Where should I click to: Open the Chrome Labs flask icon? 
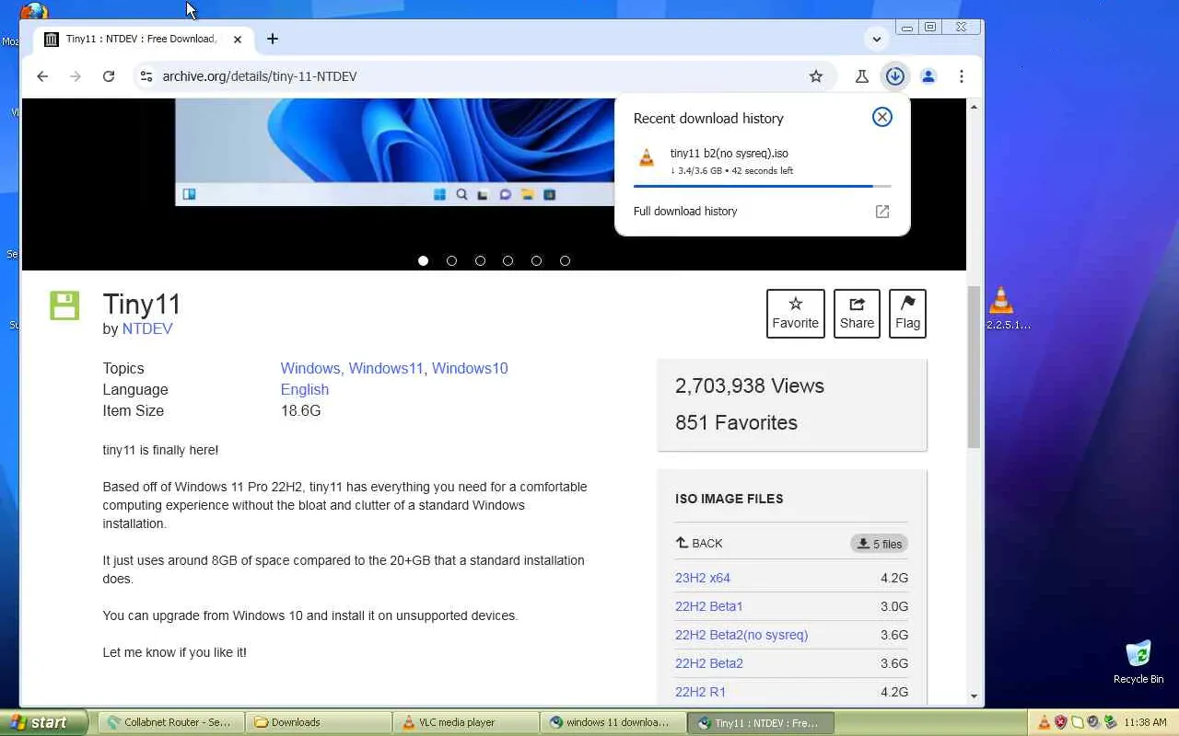[862, 76]
